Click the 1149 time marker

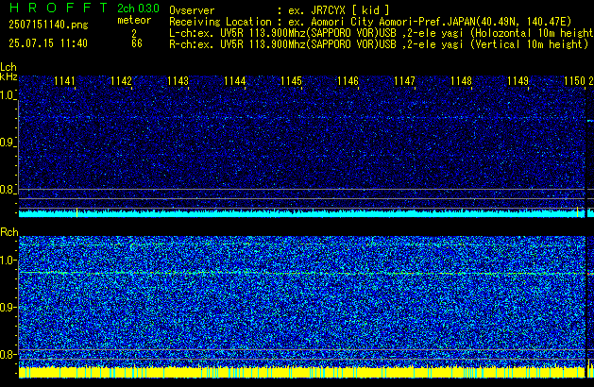click(518, 81)
